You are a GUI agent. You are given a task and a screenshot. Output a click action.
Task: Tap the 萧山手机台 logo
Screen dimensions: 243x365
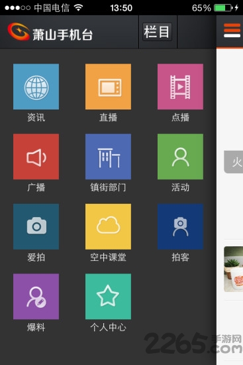(50, 32)
